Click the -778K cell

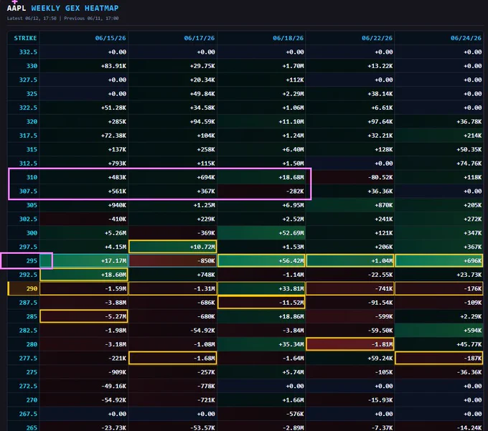click(x=173, y=387)
